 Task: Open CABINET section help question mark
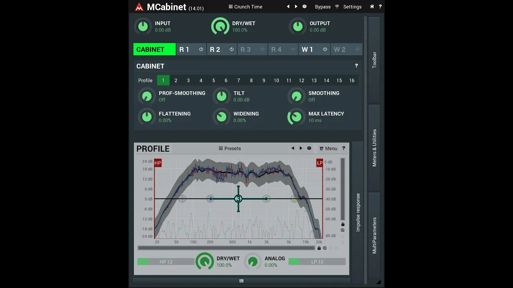356,66
